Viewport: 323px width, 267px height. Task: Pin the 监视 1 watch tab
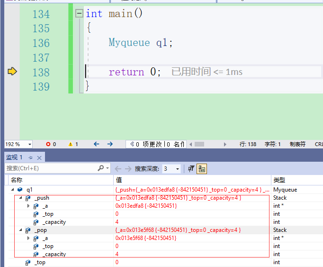(x=30, y=157)
